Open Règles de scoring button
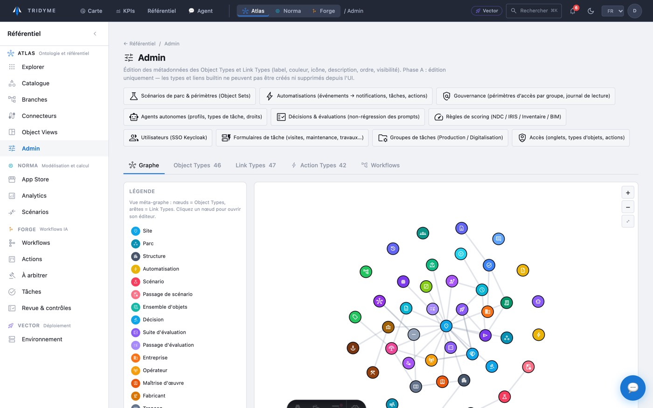The width and height of the screenshot is (653, 408). tap(497, 117)
